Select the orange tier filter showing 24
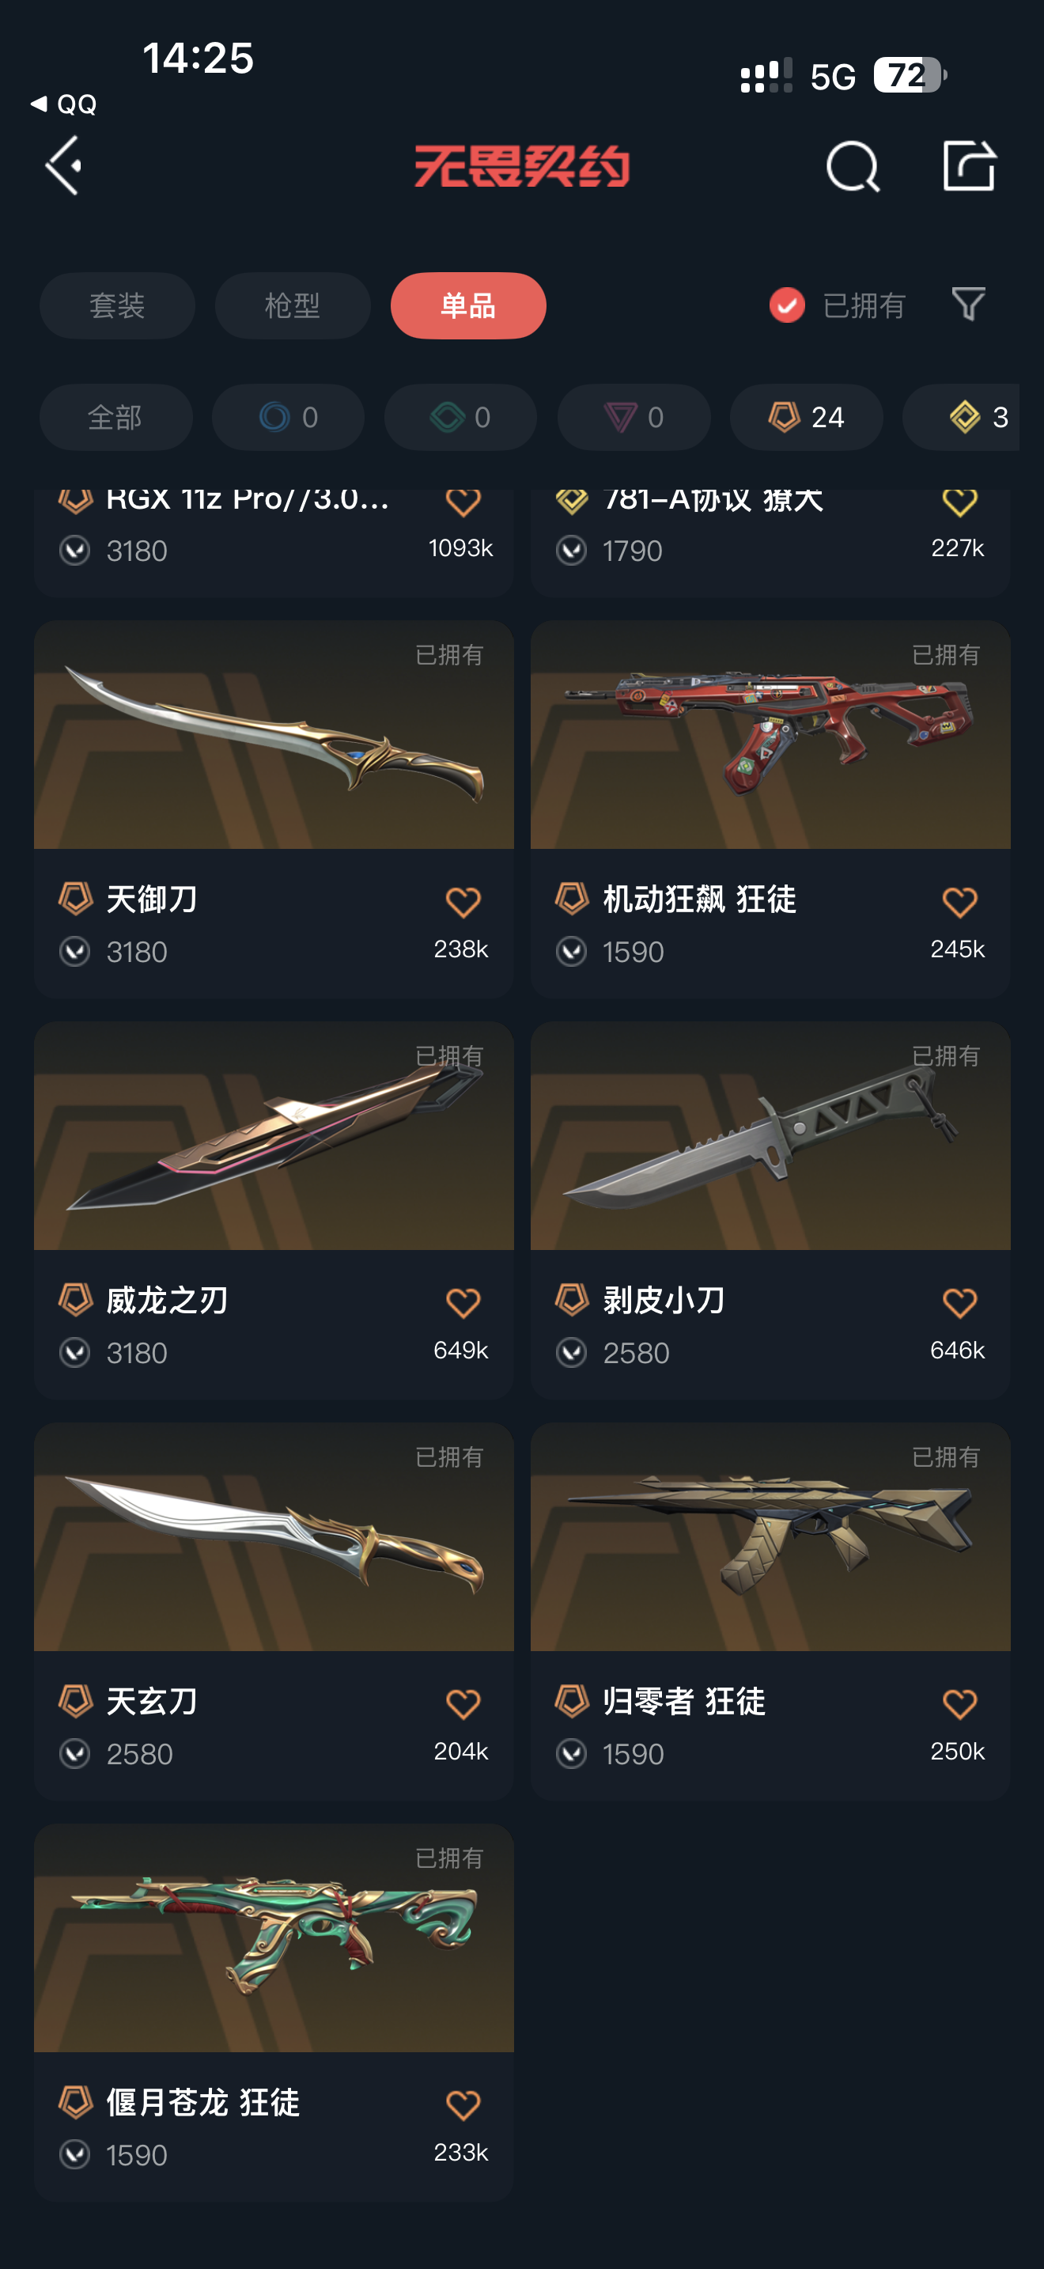The width and height of the screenshot is (1044, 2269). point(806,417)
